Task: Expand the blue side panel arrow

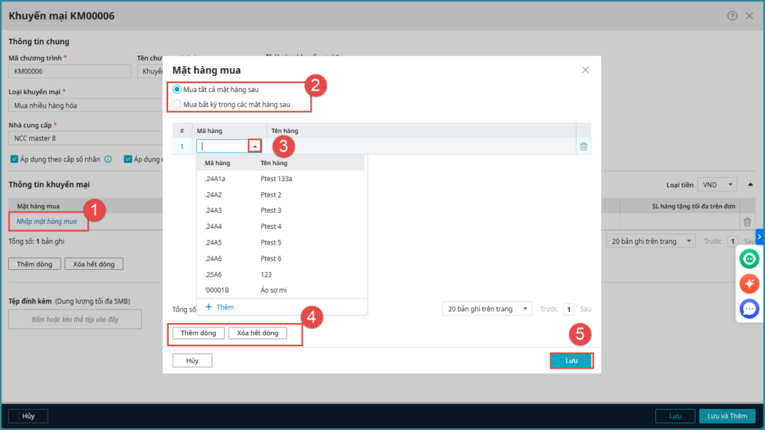Action: tap(760, 236)
